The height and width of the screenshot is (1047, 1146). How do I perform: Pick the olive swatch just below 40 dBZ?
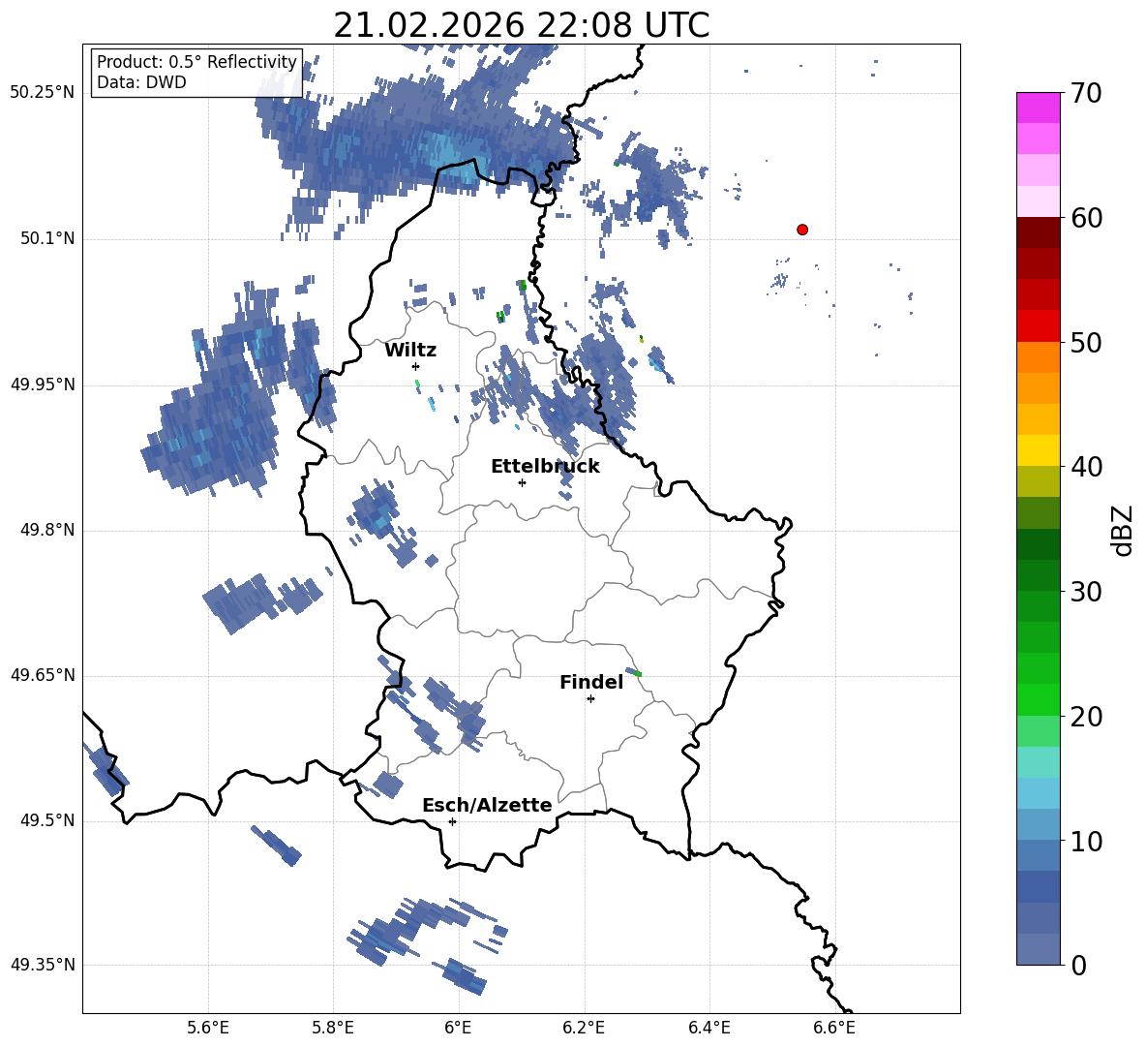coord(1039,481)
